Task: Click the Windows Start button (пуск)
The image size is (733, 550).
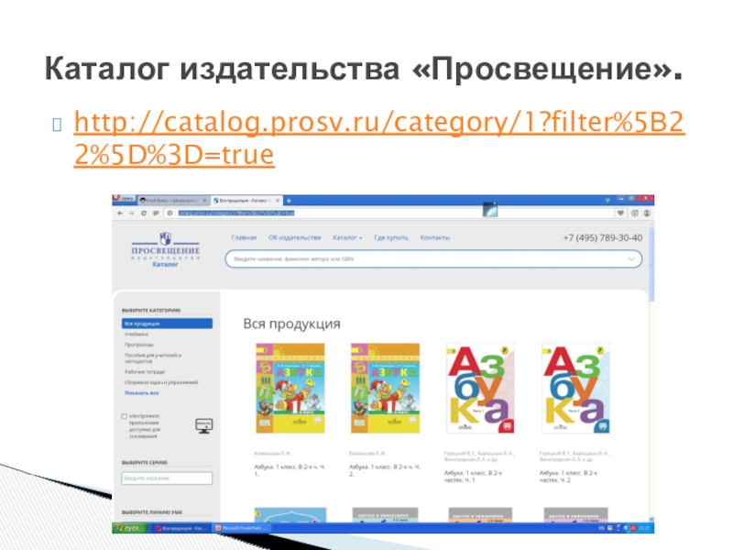Action: [127, 528]
